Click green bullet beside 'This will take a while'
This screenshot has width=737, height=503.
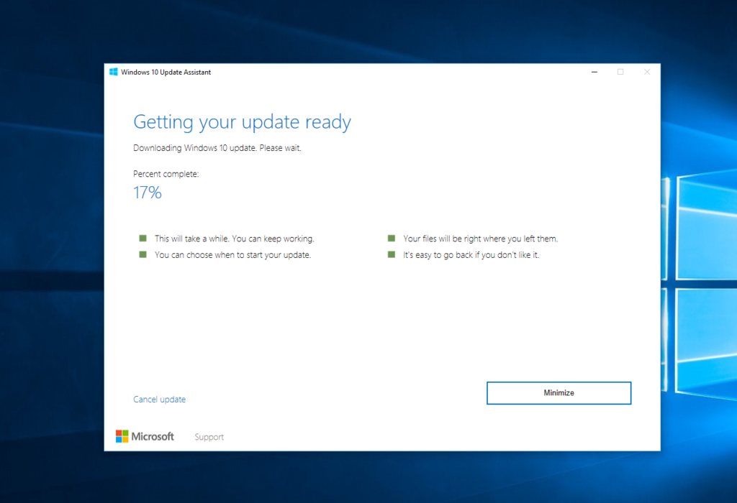pyautogui.click(x=143, y=239)
